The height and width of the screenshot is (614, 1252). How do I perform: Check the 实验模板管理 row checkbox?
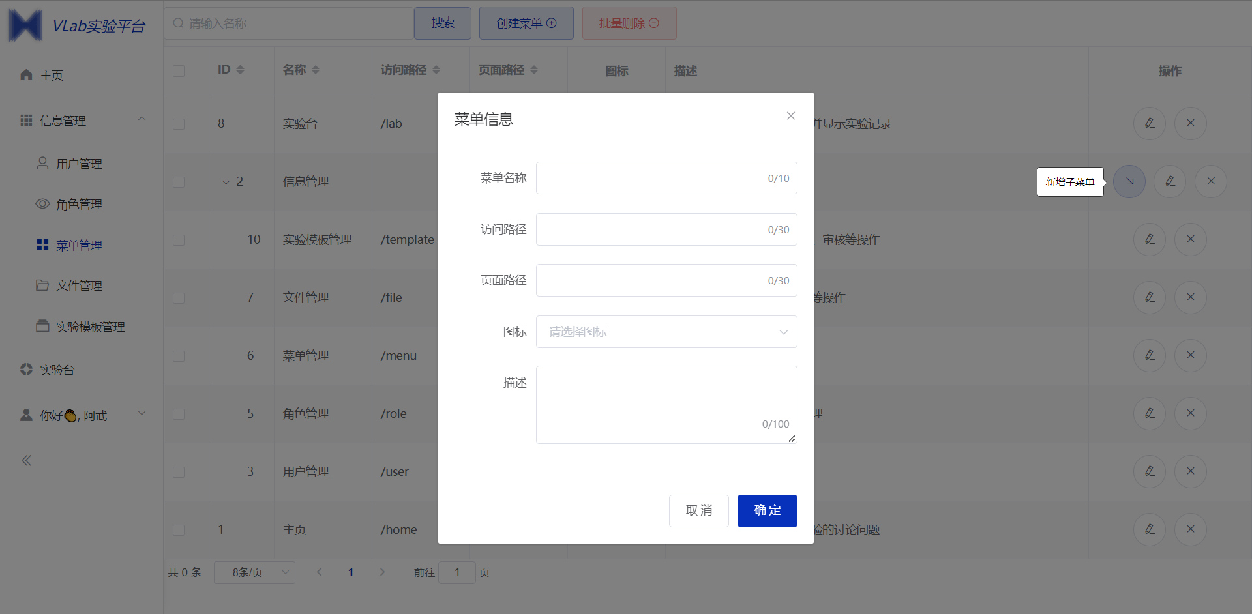click(179, 240)
